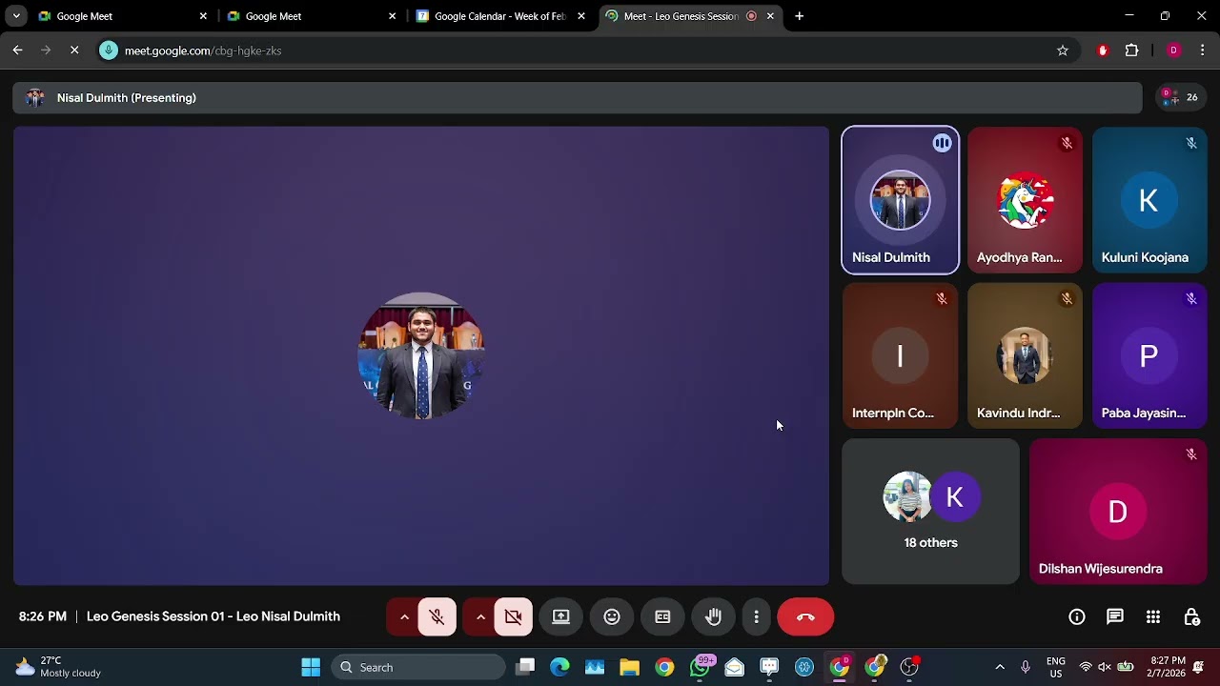
Task: Open the tab search dropdown arrow
Action: [x=16, y=16]
